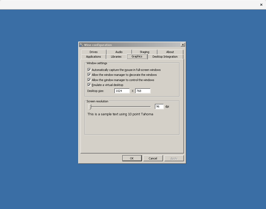Click the dpi unit label
Screen dimensions: 266x209
click(167, 106)
